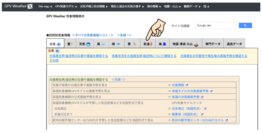Click external link icon beside 極東域（地図形式）
262x133 pixels.
pos(202,114)
